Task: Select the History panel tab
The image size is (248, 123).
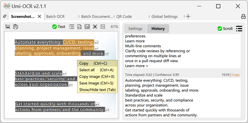Action: click(158, 29)
